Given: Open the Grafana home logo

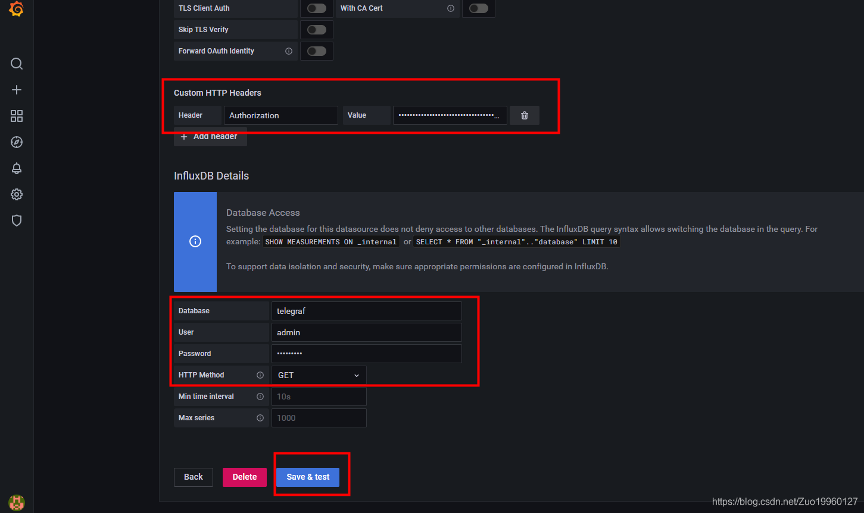Looking at the screenshot, I should [17, 10].
